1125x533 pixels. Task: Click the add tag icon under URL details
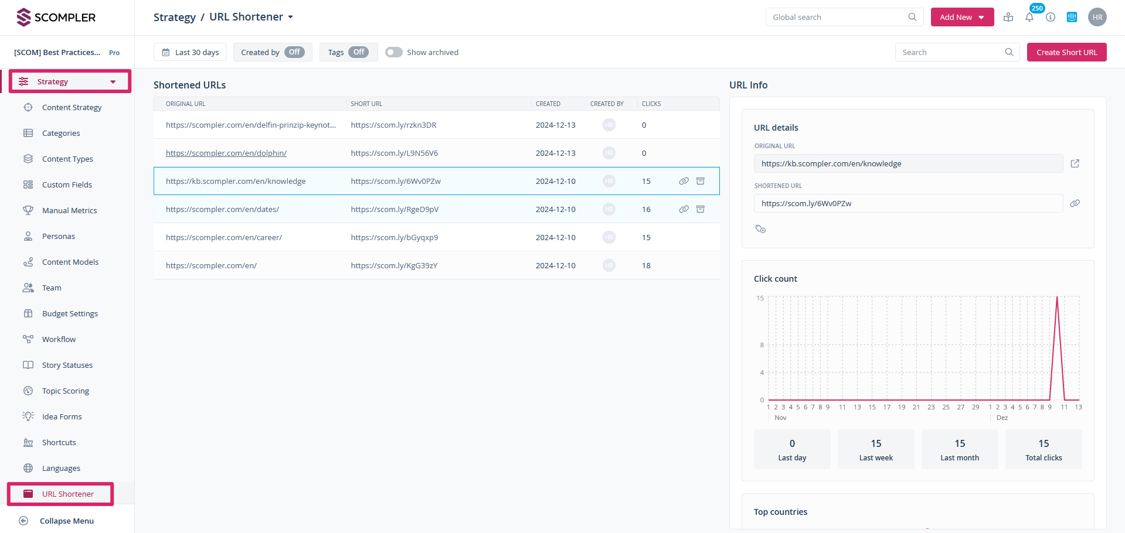pos(760,229)
